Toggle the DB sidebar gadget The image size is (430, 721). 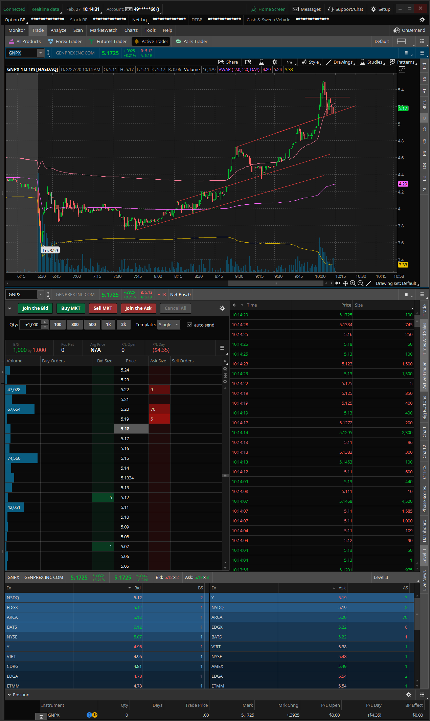tap(425, 166)
